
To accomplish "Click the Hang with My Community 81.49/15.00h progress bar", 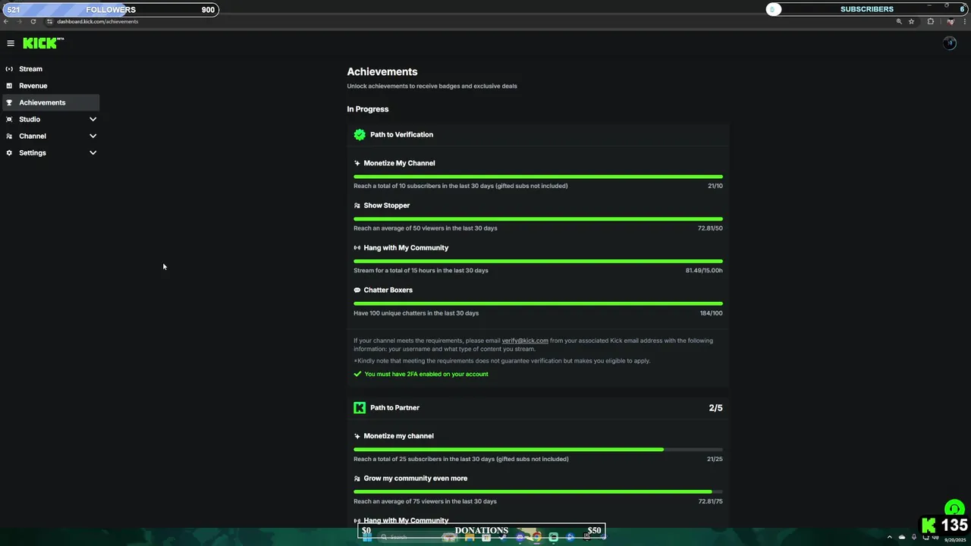I will tap(538, 261).
